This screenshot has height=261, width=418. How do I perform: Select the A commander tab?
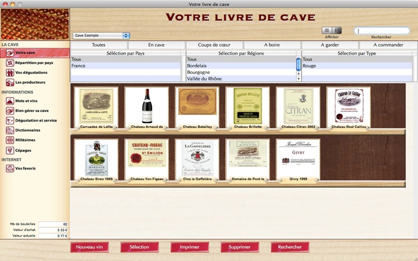tap(388, 45)
